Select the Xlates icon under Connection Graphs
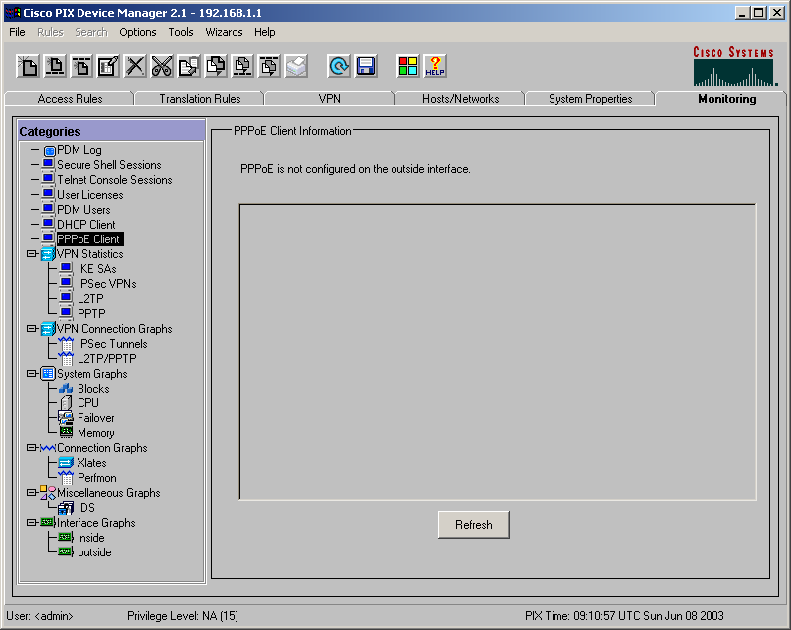791x630 pixels. click(x=66, y=462)
